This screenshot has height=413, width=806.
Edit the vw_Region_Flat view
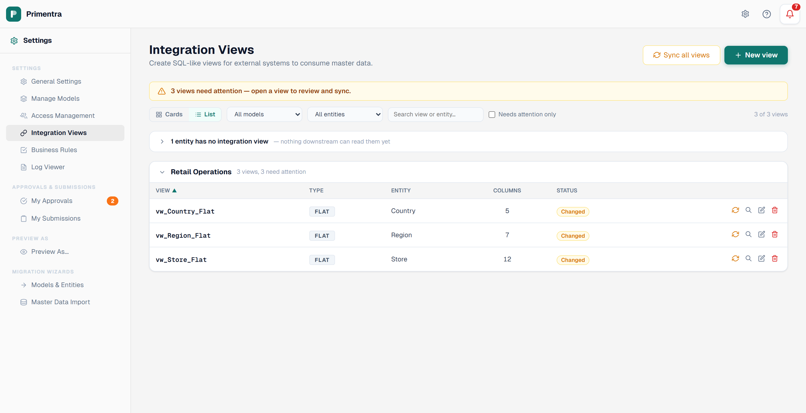762,234
